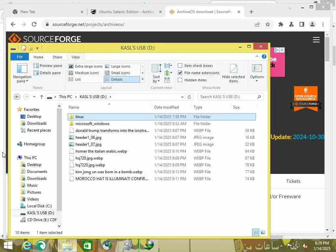Image resolution: width=336 pixels, height=252 pixels.
Task: Click Size all columns to fit icon
Action: tap(167, 80)
